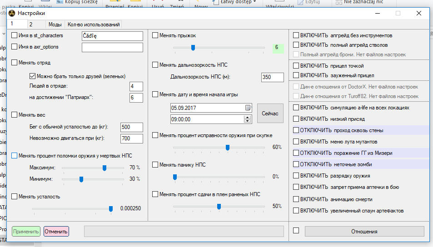Open the Отношения button
This screenshot has width=433, height=247.
pos(364,232)
